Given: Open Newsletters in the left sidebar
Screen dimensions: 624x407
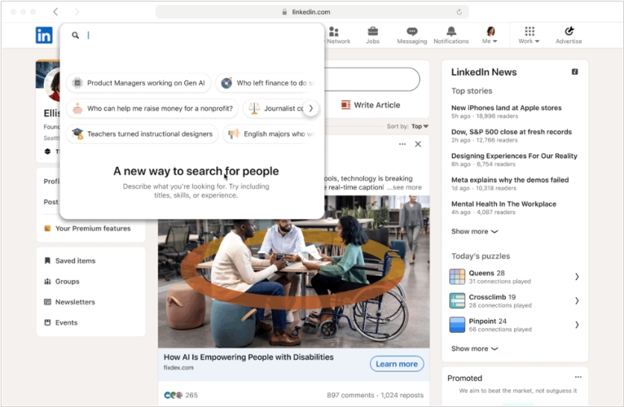Looking at the screenshot, I should (x=74, y=302).
